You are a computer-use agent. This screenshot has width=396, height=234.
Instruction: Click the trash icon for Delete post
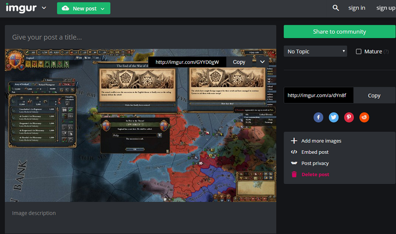[294, 175]
